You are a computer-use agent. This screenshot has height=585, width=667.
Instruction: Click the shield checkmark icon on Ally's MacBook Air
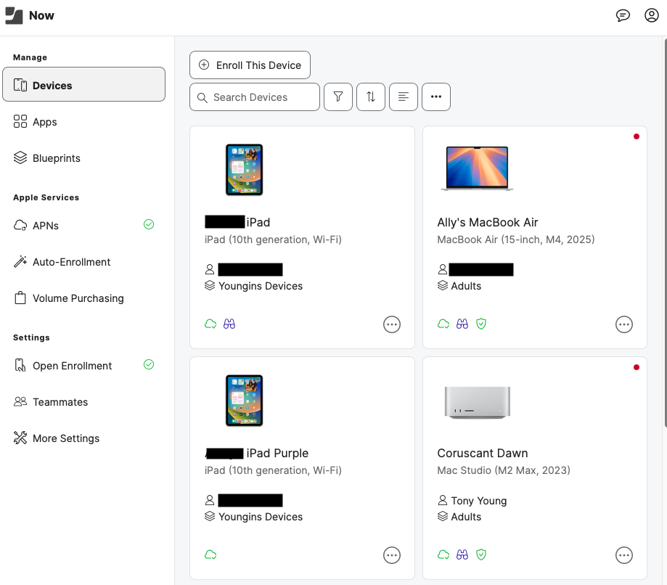pos(481,324)
